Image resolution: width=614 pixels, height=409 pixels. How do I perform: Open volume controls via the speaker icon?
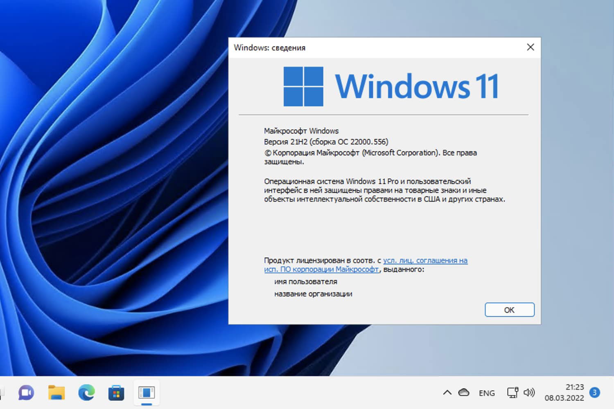529,393
